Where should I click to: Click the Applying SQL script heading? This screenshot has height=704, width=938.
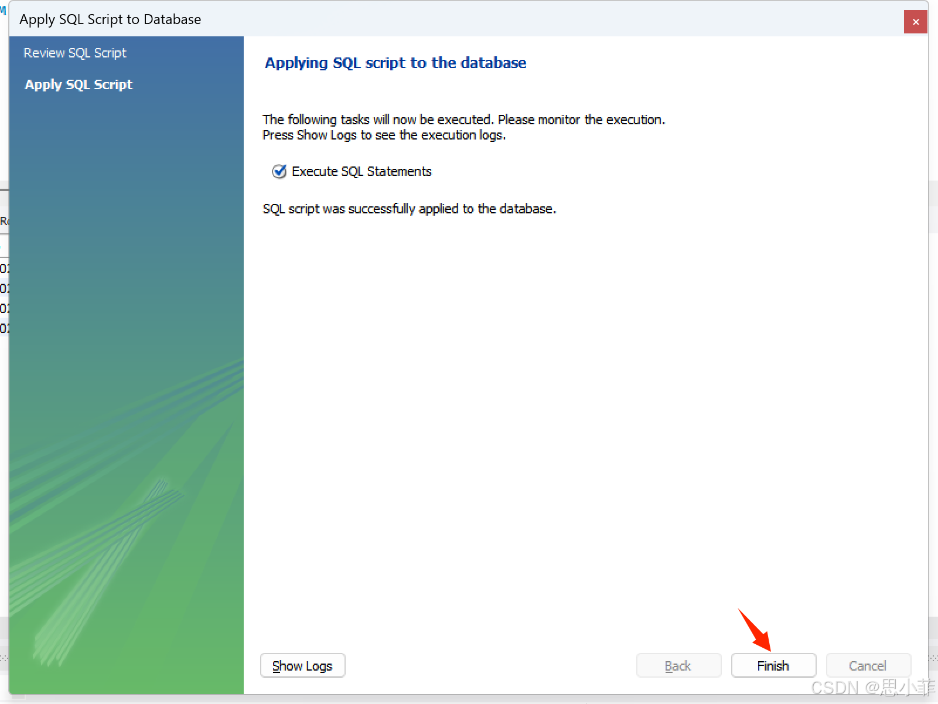pos(395,63)
